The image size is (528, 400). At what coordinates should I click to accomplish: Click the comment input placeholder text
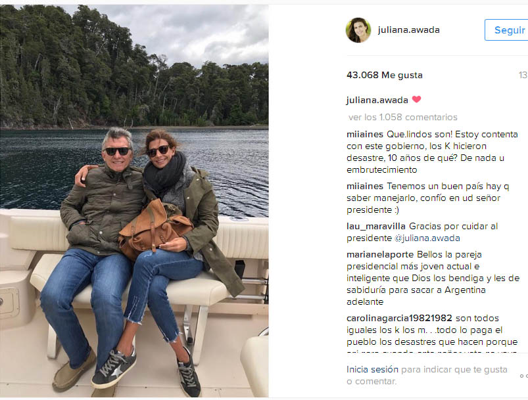427,376
